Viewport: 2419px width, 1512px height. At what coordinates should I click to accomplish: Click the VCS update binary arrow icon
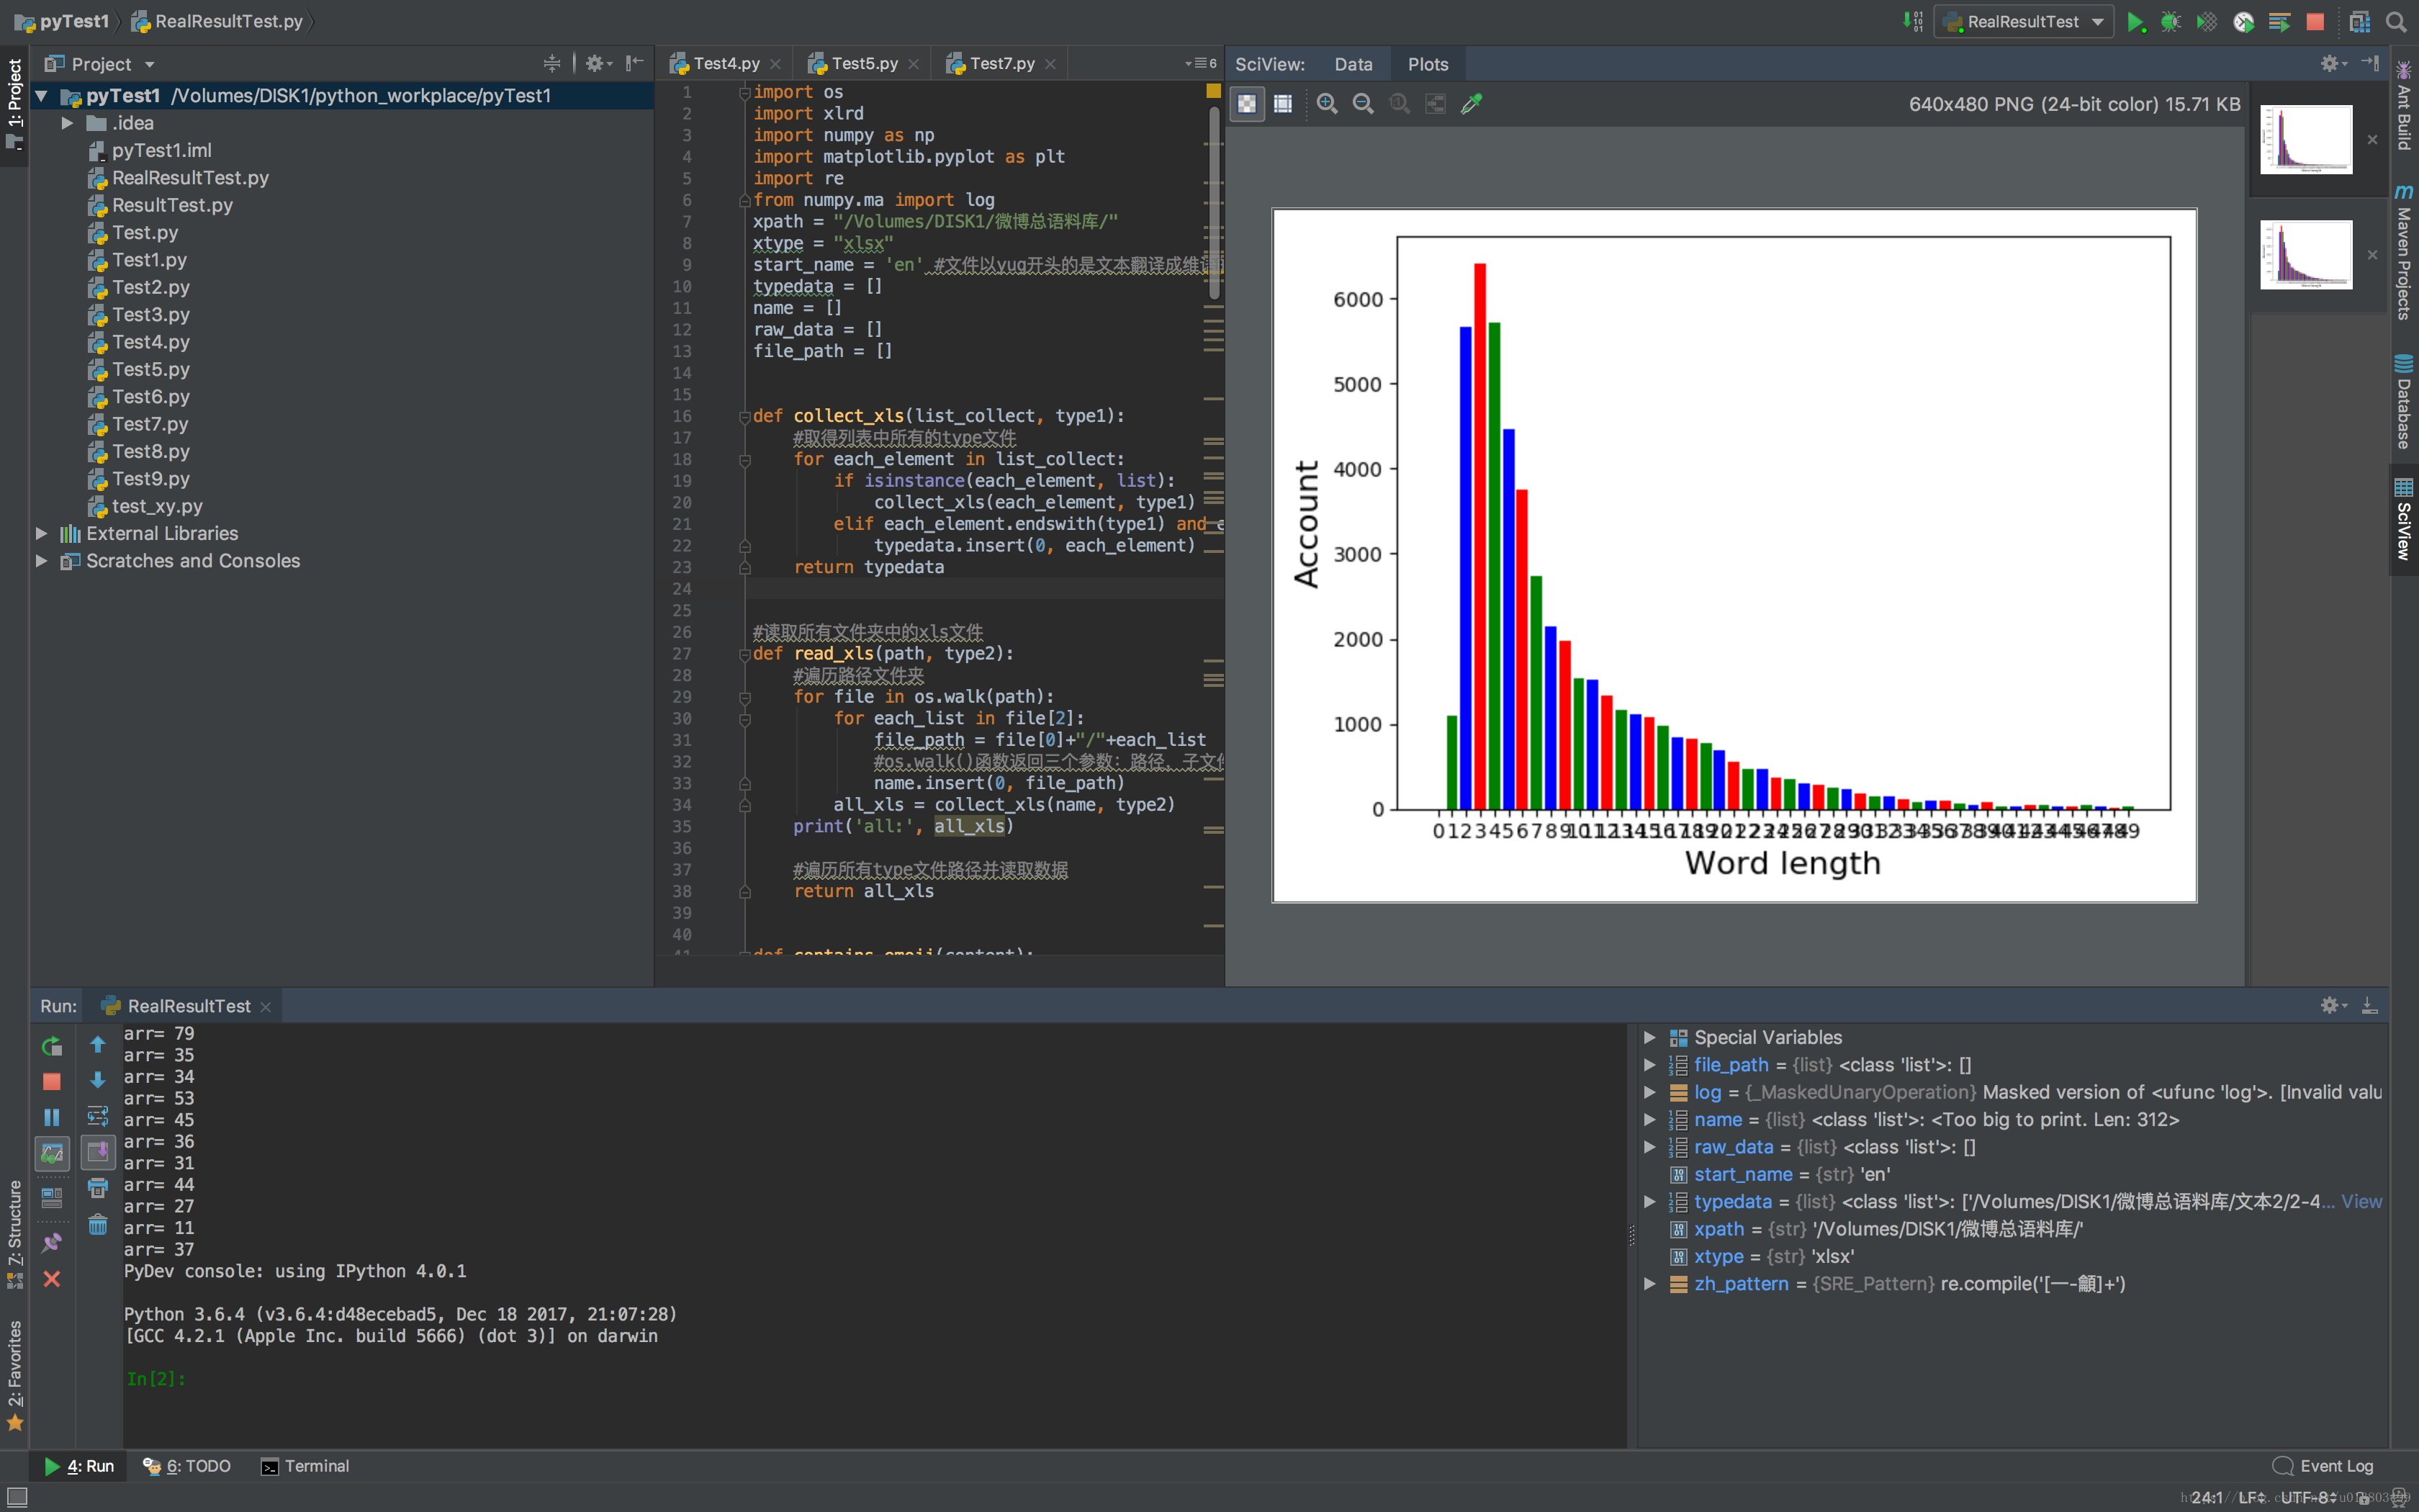[1912, 22]
